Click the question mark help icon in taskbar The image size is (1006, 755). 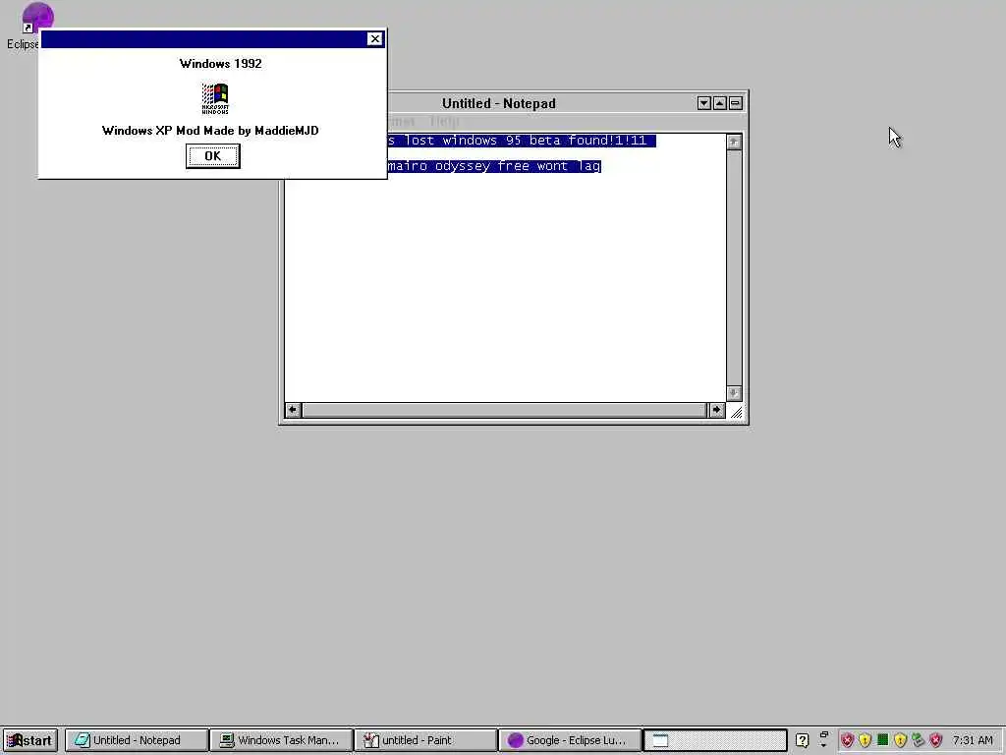coord(802,740)
